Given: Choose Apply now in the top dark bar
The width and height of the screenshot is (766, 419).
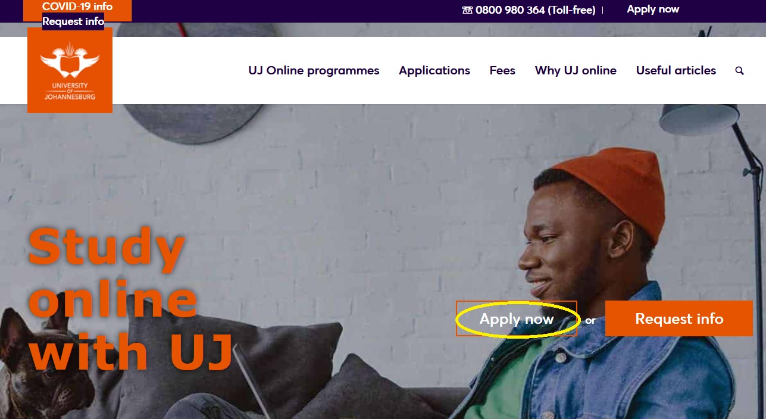Looking at the screenshot, I should [x=653, y=10].
